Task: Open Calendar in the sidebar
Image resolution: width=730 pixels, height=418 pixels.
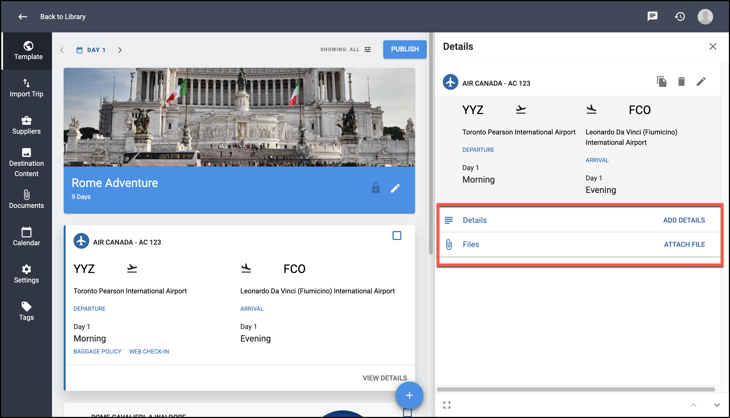Action: pos(26,237)
